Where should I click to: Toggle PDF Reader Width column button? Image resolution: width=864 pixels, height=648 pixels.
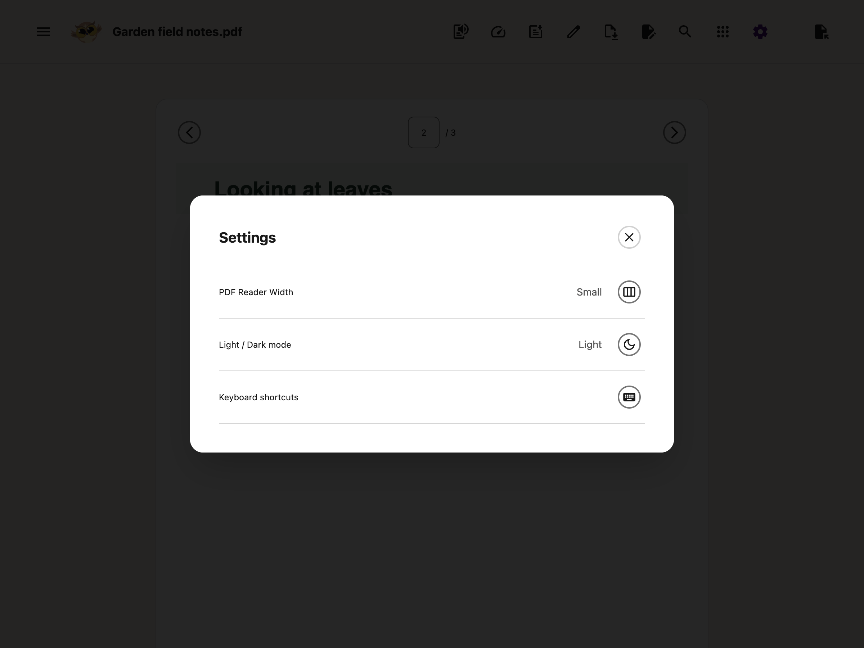(629, 292)
